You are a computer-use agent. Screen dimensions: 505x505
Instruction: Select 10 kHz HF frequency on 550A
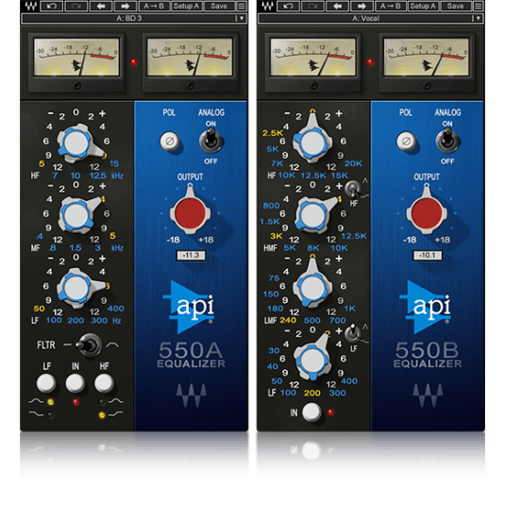[x=76, y=176]
